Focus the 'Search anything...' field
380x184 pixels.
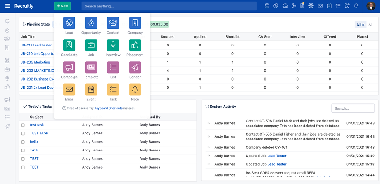(x=169, y=6)
